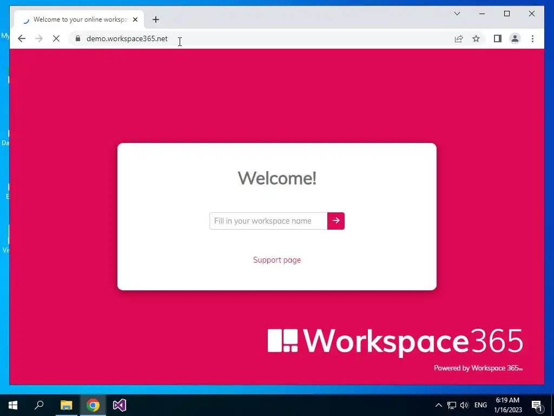Share this page using the share icon

[x=459, y=38]
